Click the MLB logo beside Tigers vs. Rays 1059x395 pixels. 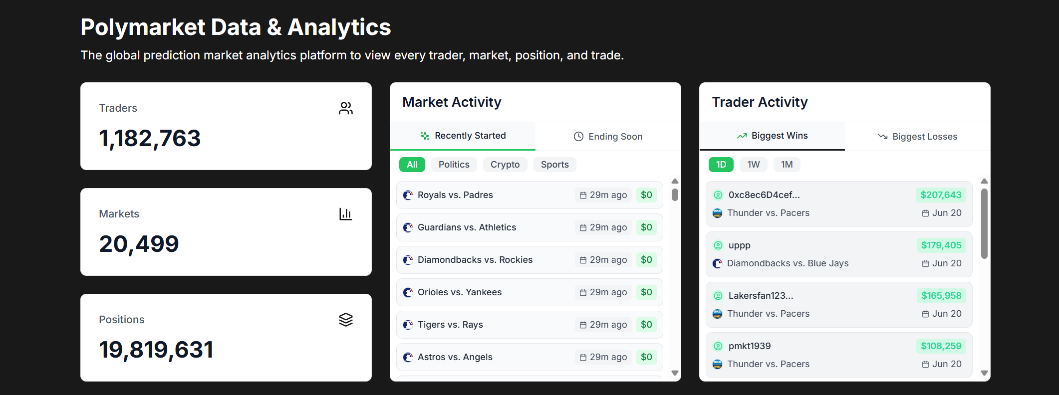pos(408,325)
